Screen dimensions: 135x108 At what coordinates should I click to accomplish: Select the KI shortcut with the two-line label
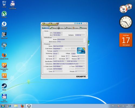(x=4, y=67)
